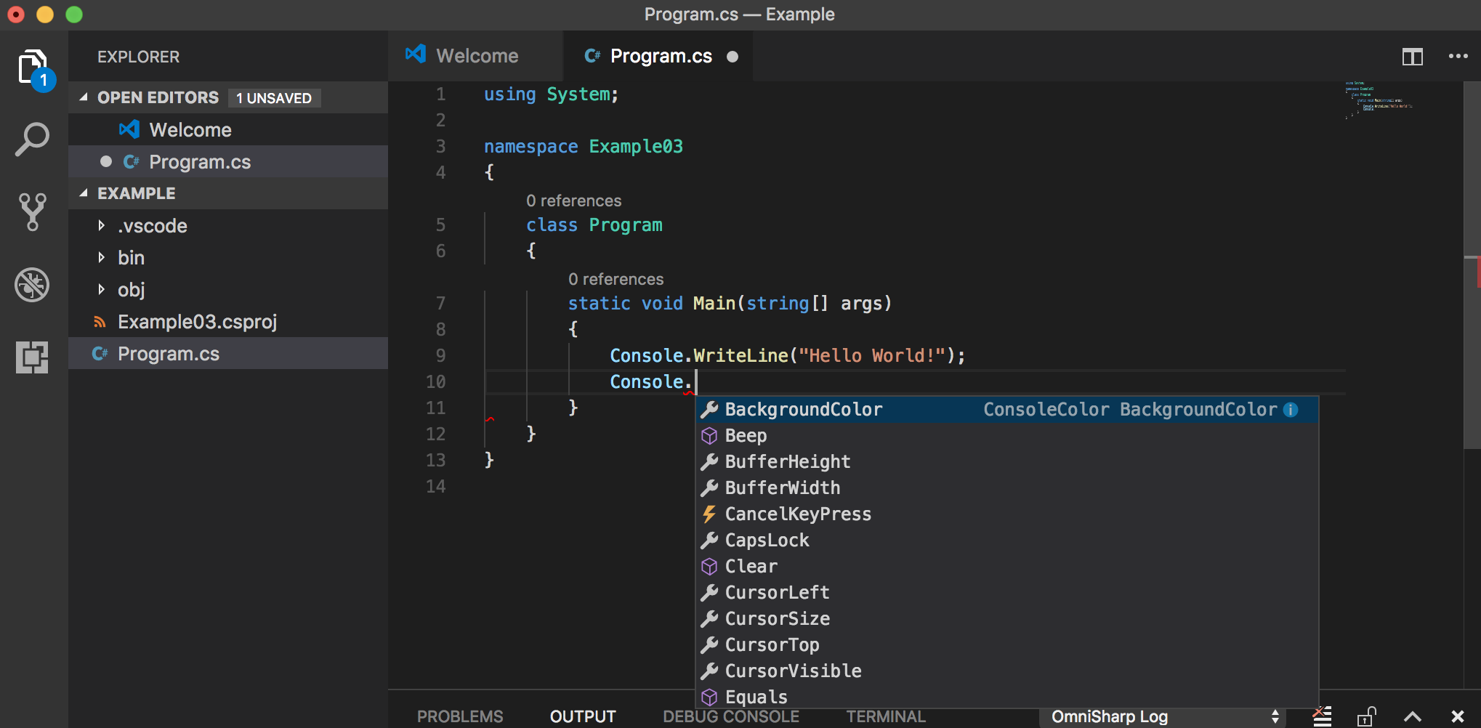Image resolution: width=1481 pixels, height=728 pixels.
Task: Click the "Hello World!" string literal
Action: coord(872,356)
